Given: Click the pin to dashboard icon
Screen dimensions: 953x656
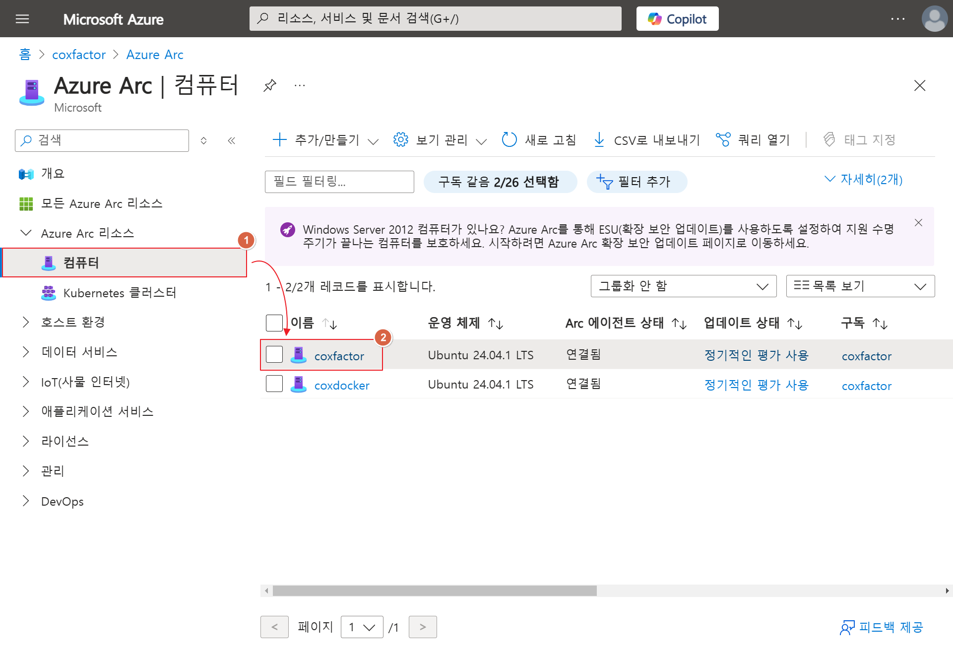Looking at the screenshot, I should (269, 85).
